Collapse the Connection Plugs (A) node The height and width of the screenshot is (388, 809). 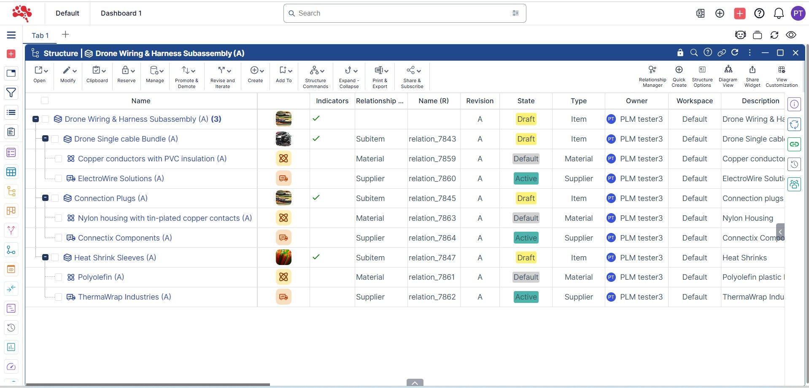point(45,198)
